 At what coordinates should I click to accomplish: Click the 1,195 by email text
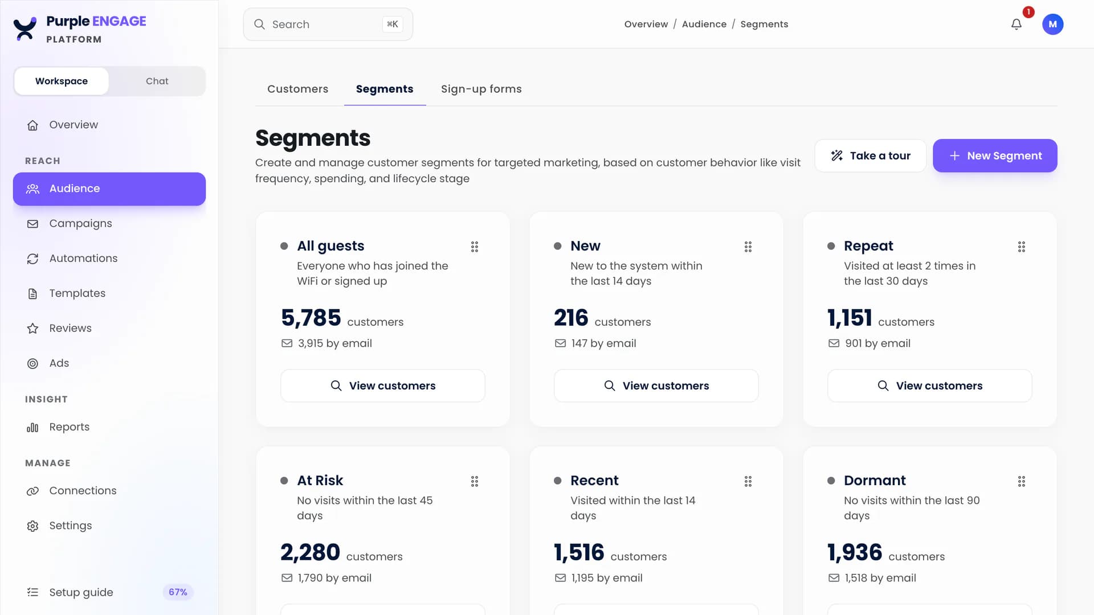coord(607,578)
